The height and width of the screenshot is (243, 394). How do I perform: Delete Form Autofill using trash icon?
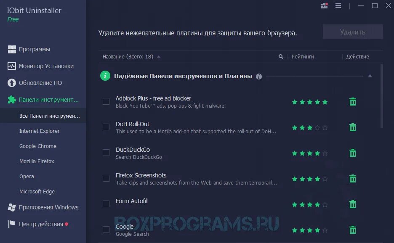353,204
